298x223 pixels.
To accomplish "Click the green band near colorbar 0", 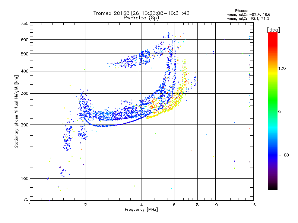I will coord(273,112).
